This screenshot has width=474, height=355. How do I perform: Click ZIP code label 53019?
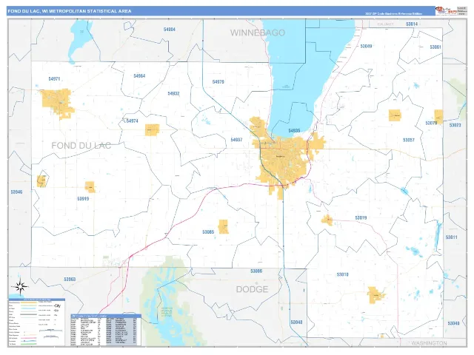coord(361,217)
